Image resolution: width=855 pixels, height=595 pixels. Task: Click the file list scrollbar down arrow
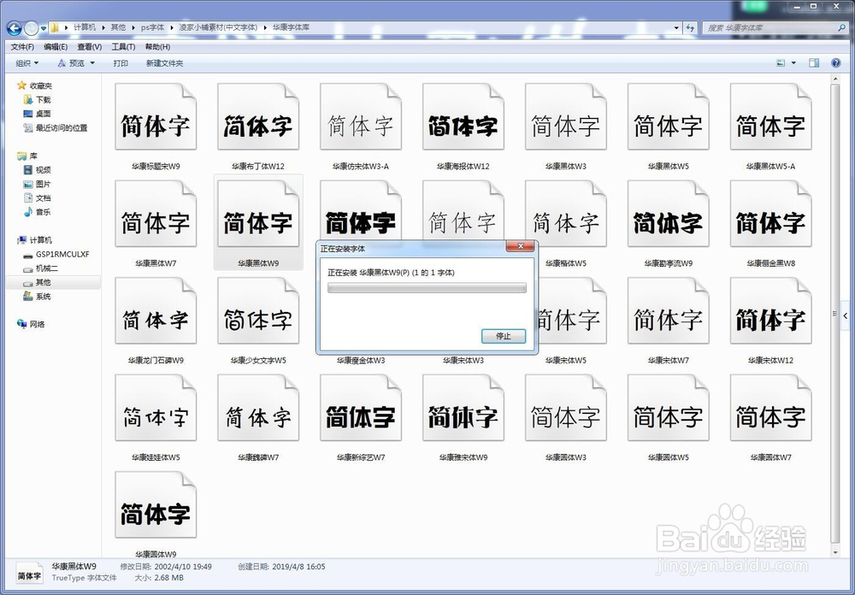click(x=835, y=552)
